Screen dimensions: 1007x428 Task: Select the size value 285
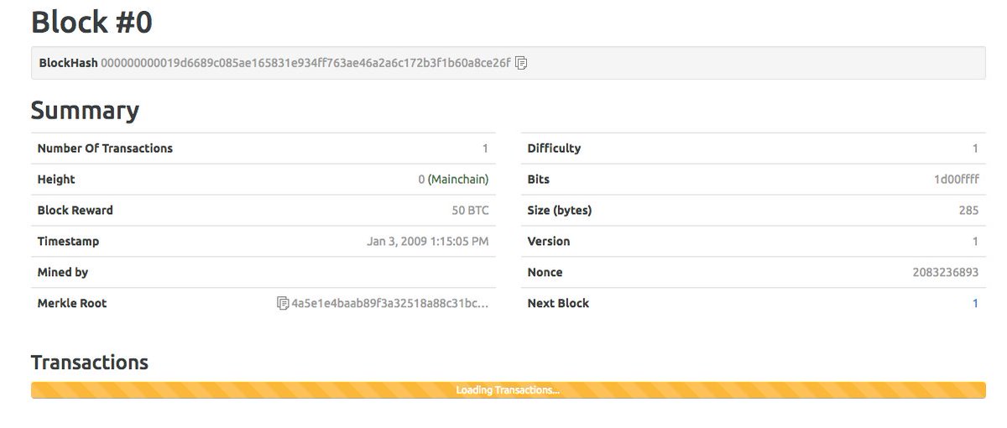coord(968,211)
